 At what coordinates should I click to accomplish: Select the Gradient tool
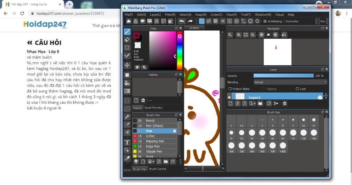point(127,91)
